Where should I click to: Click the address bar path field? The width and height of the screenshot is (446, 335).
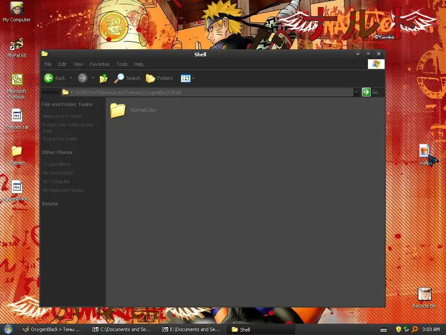click(x=207, y=92)
